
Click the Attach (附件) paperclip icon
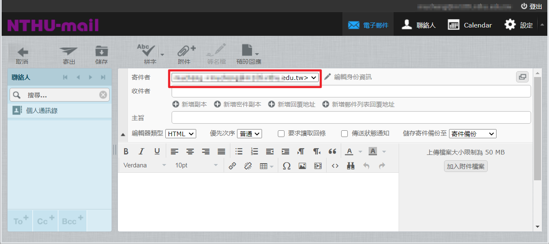tap(185, 52)
